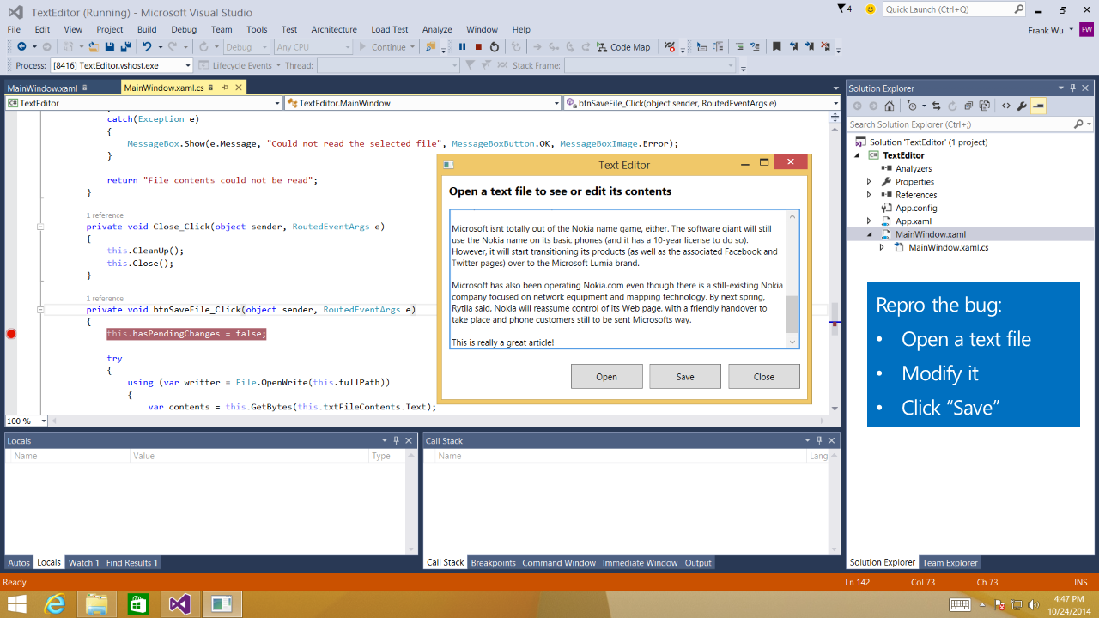The image size is (1099, 618).
Task: Click Show All Files icon in Solution Explorer
Action: (985, 106)
